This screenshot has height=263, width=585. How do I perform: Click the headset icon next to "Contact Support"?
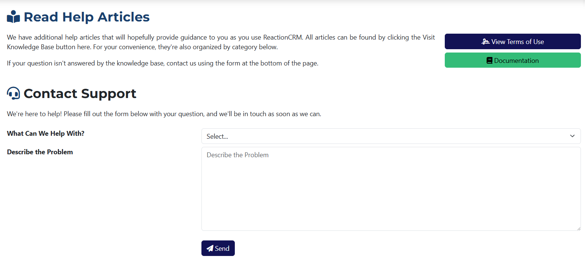pyautogui.click(x=13, y=93)
